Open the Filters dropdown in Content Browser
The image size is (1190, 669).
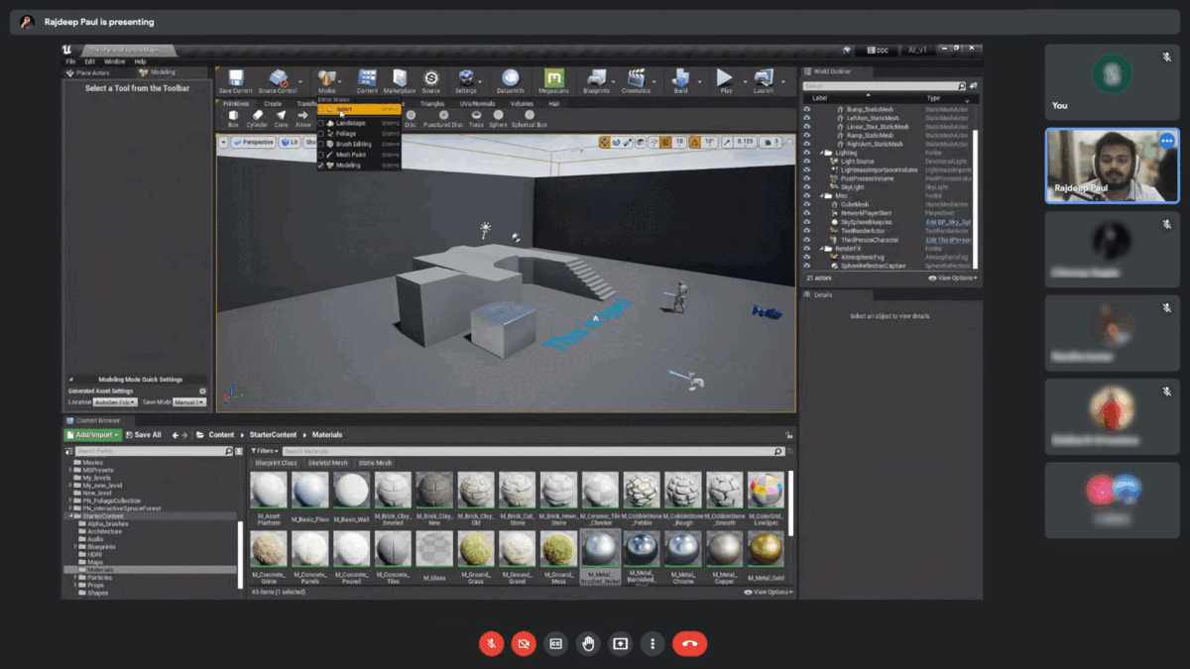264,451
